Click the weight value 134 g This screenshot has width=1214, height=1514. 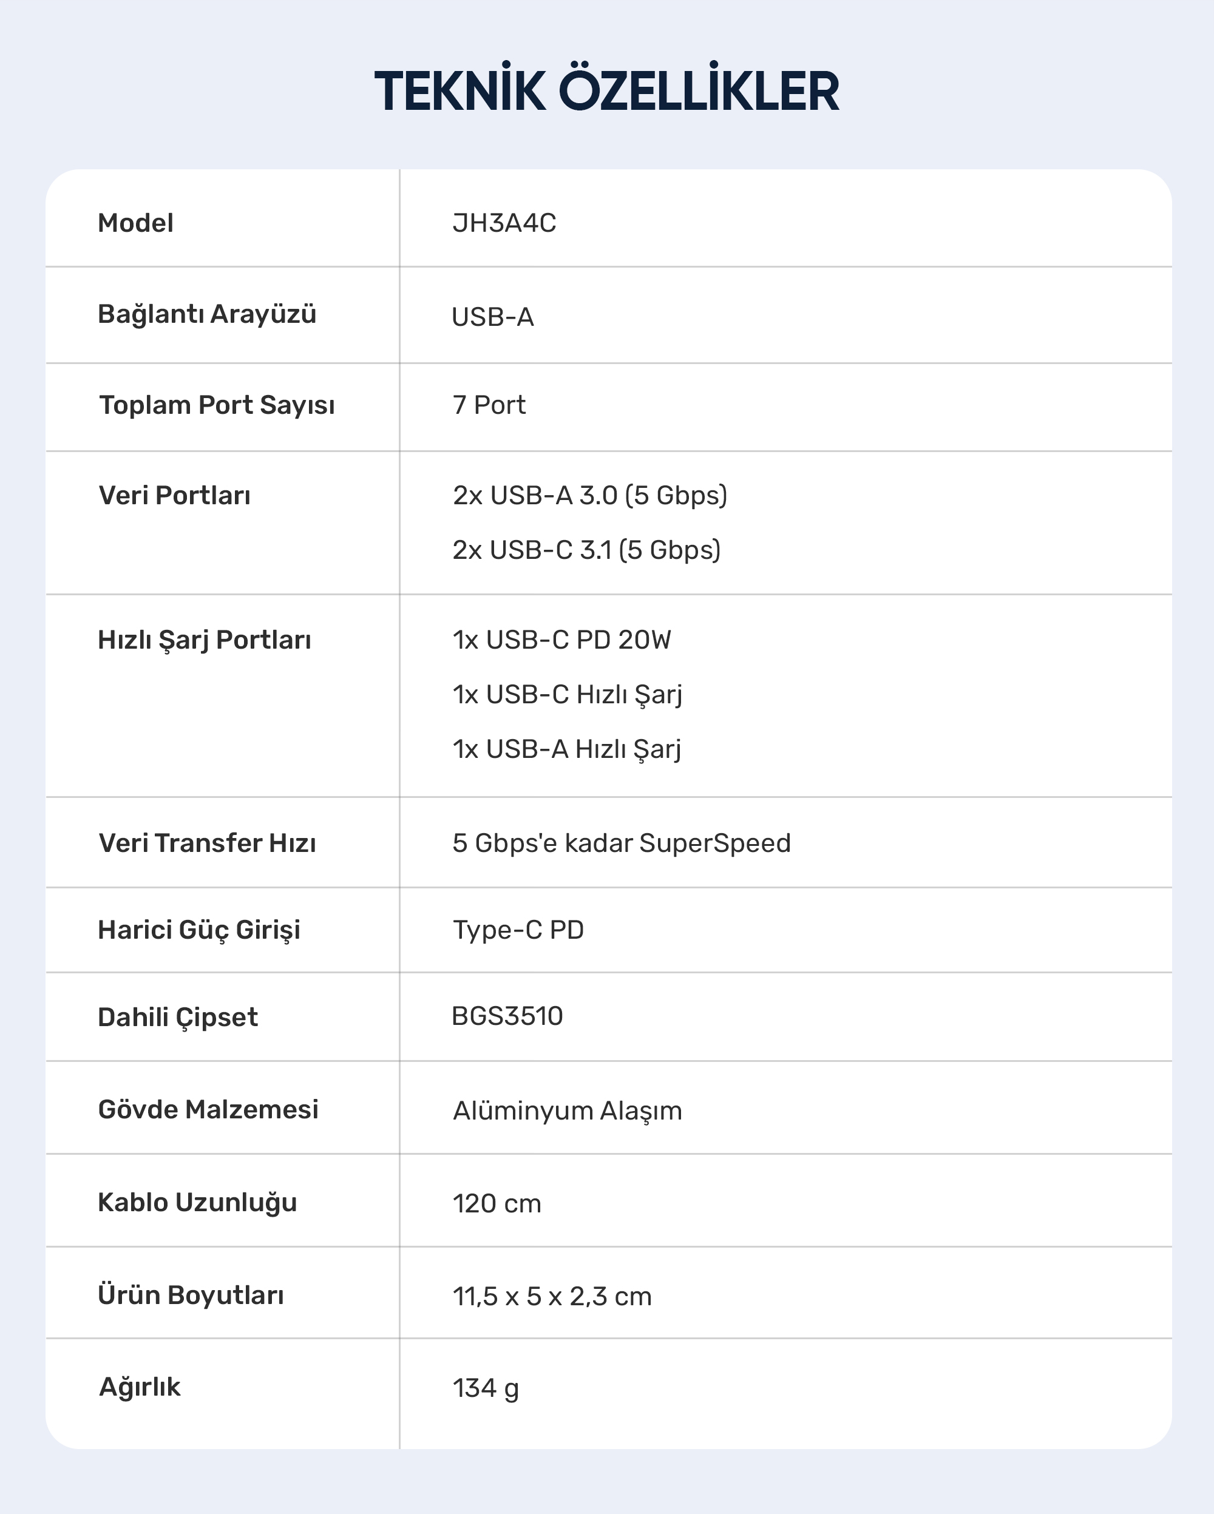(486, 1388)
